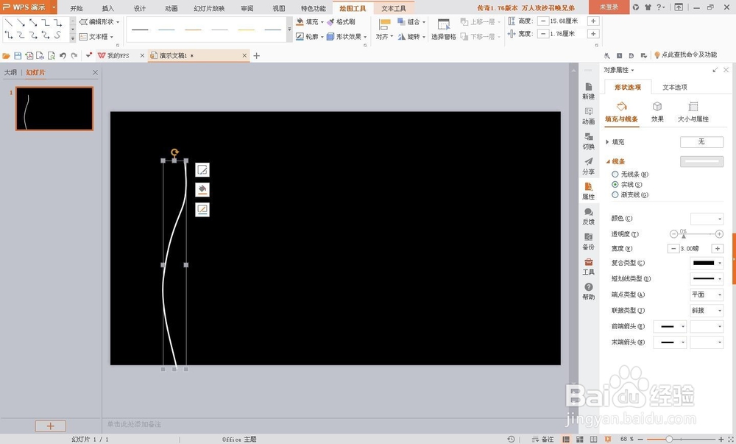Click the Backup (备份) sidebar icon
This screenshot has width=736, height=444.
click(x=589, y=242)
